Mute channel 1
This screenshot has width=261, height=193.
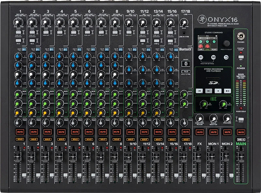[20, 132]
